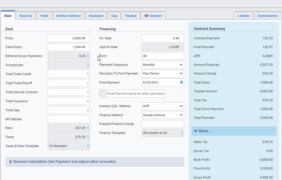Click the Lenders button

click(243, 16)
